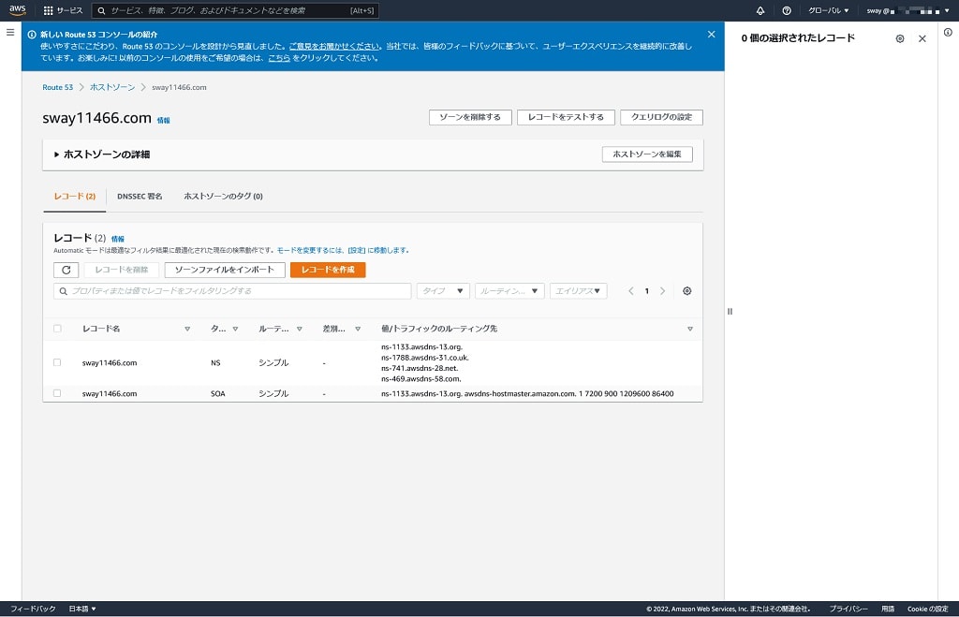Click クエリログの設定 button
This screenshot has height=617, width=959.
(661, 117)
